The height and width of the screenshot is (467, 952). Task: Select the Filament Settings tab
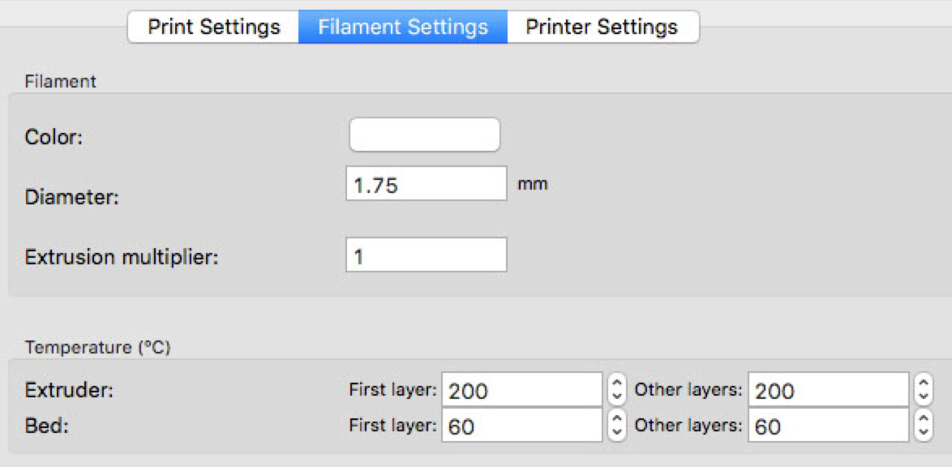(x=403, y=28)
